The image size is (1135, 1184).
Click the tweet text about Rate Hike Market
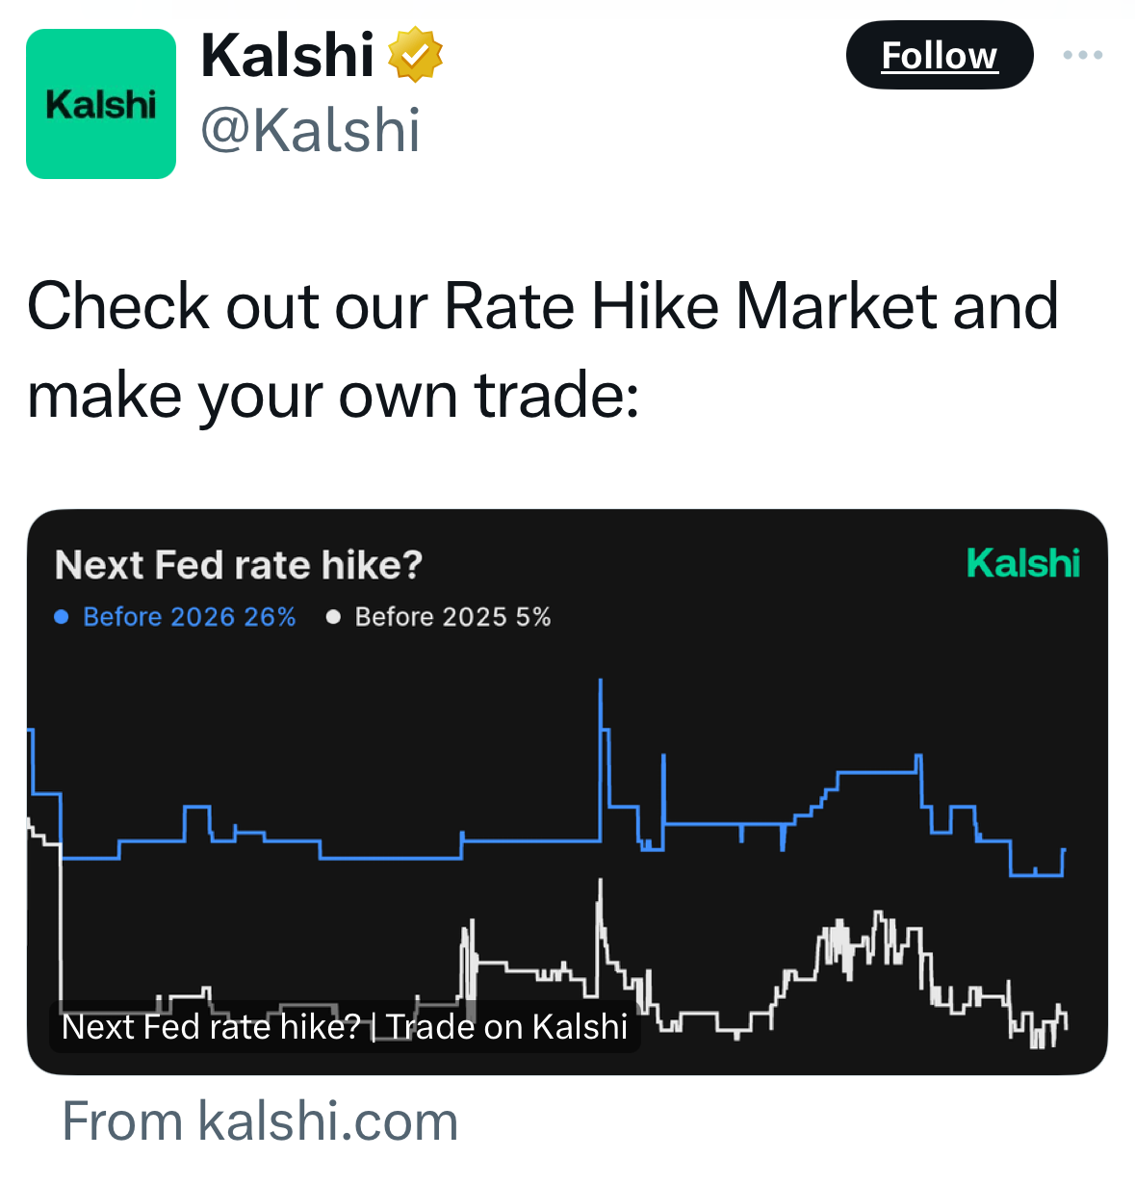(543, 349)
